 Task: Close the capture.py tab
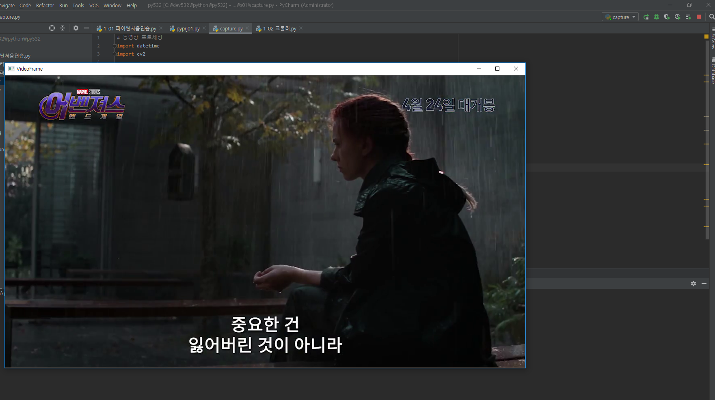247,28
